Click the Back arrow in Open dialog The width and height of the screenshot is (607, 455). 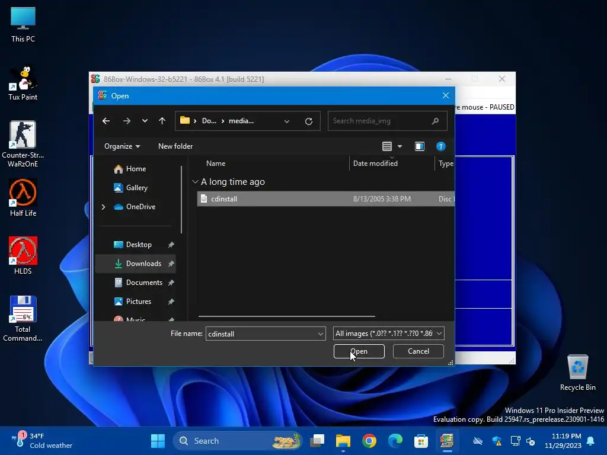pos(106,121)
